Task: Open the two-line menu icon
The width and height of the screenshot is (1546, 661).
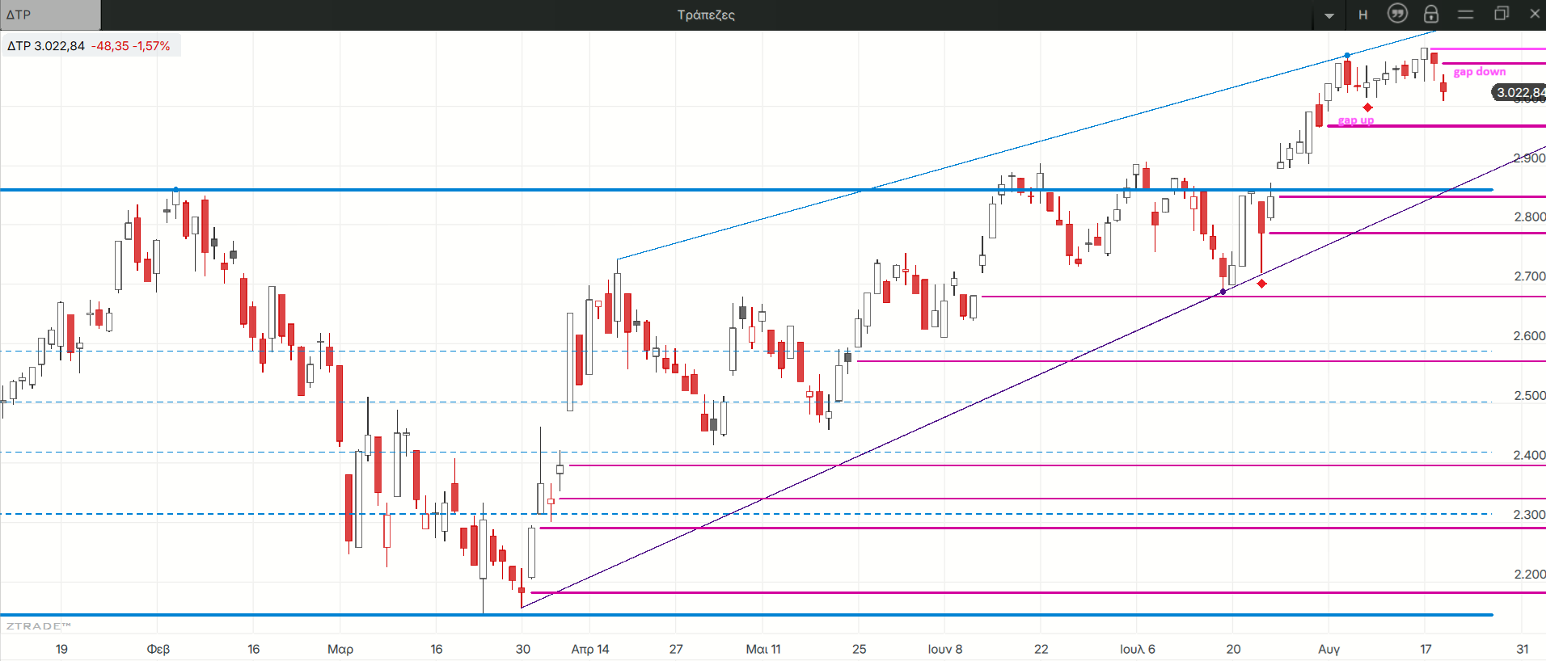Action: pos(1465,15)
